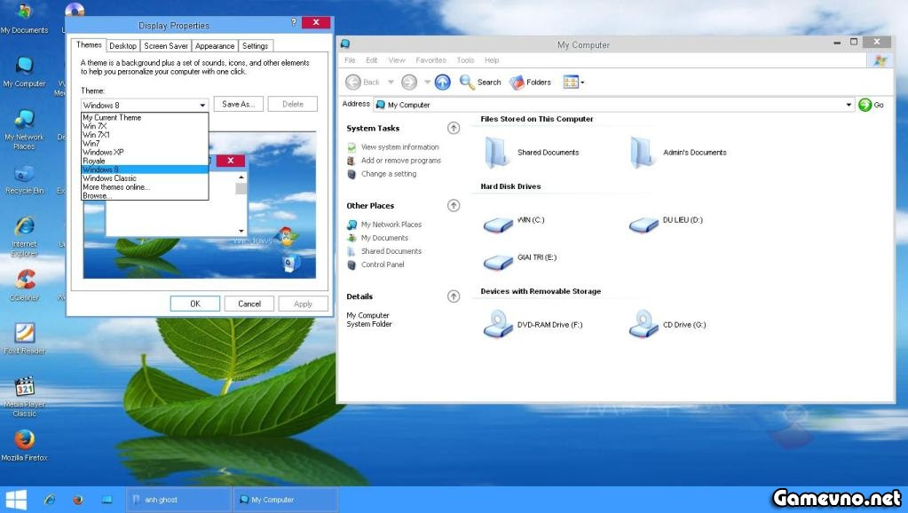This screenshot has width=908, height=513.
Task: Switch to the Desktop tab
Action: click(122, 46)
